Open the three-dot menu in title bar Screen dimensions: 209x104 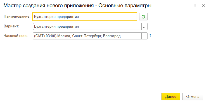(195, 6)
